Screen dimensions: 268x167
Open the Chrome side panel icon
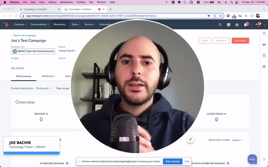pyautogui.click(x=252, y=16)
